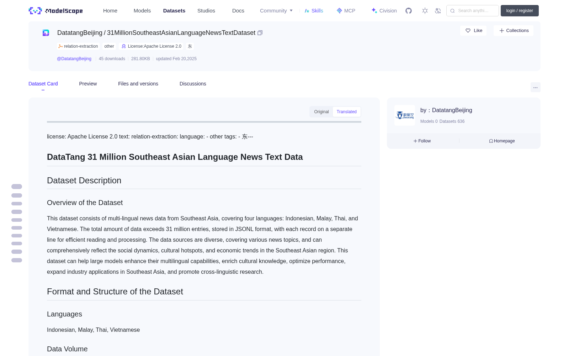The image size is (569, 356).
Task: Click the dataset avatar icon beside the title
Action: click(46, 33)
